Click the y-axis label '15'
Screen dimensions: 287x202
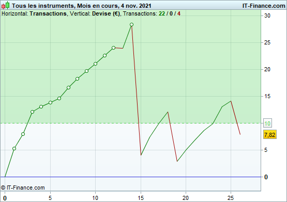pyautogui.click(x=267, y=96)
